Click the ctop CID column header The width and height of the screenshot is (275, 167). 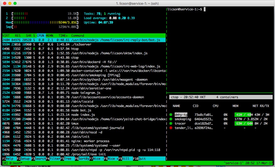click(195, 106)
